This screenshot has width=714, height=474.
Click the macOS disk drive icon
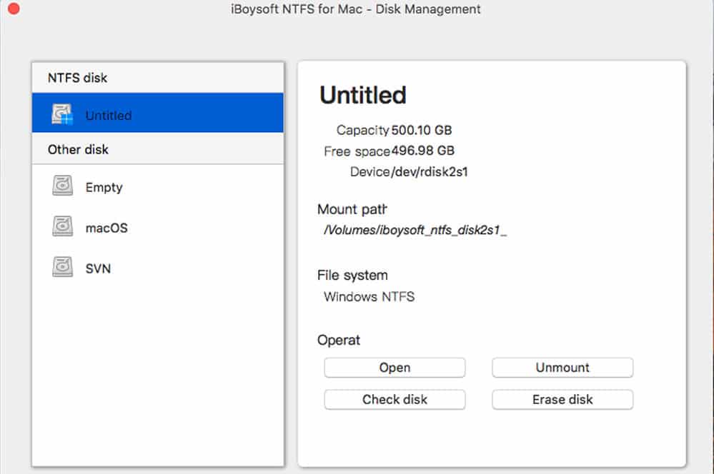tap(62, 226)
